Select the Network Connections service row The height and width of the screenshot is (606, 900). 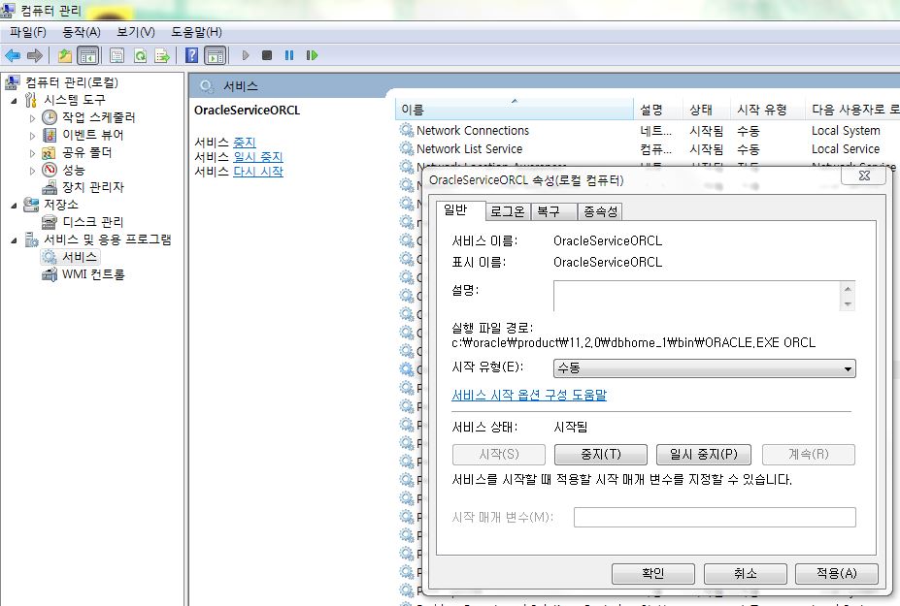649,131
